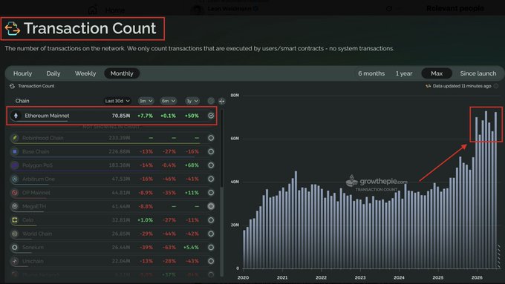Add Celo to the chart
This screenshot has height=284, width=505.
(x=211, y=220)
